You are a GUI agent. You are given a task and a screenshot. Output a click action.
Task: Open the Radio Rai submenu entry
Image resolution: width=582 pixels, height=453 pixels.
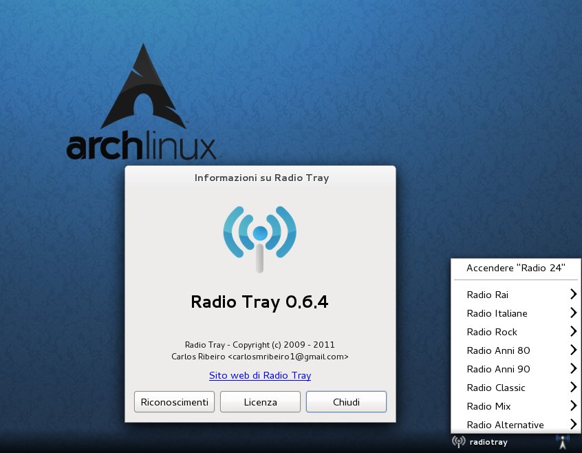516,295
